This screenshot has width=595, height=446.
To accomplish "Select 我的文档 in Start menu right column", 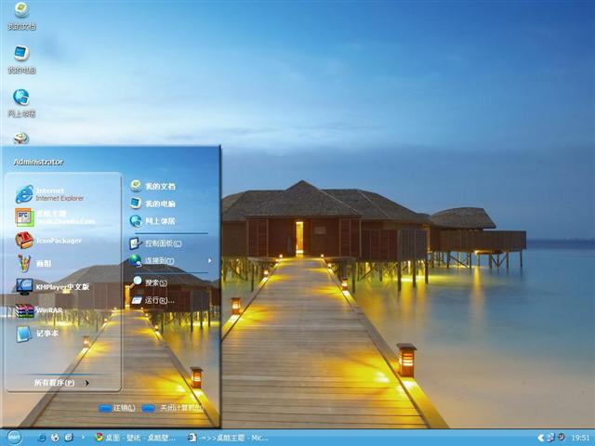I will click(152, 186).
